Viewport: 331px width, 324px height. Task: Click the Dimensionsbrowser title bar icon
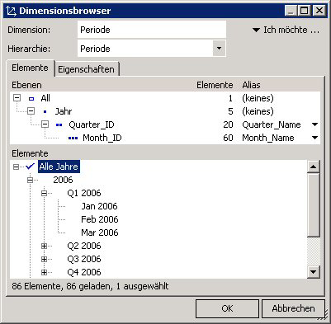tap(12, 11)
